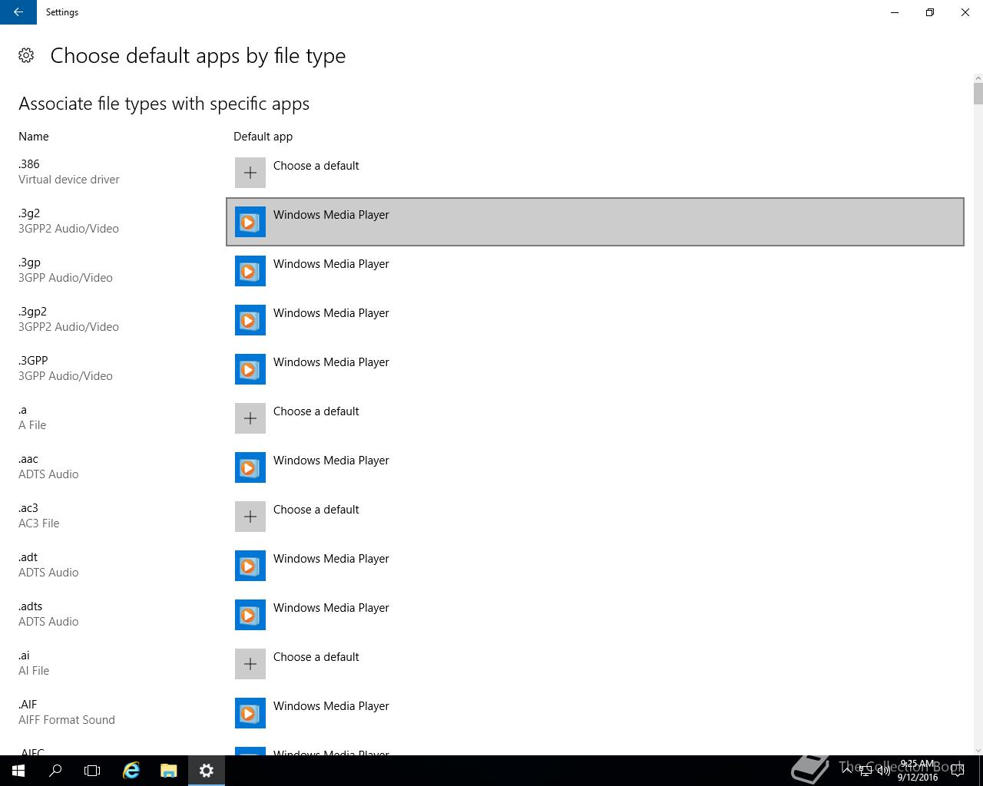The height and width of the screenshot is (786, 983).
Task: Click the scrollbar up arrow
Action: pos(978,78)
